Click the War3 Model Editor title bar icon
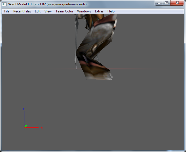 tap(4, 4)
